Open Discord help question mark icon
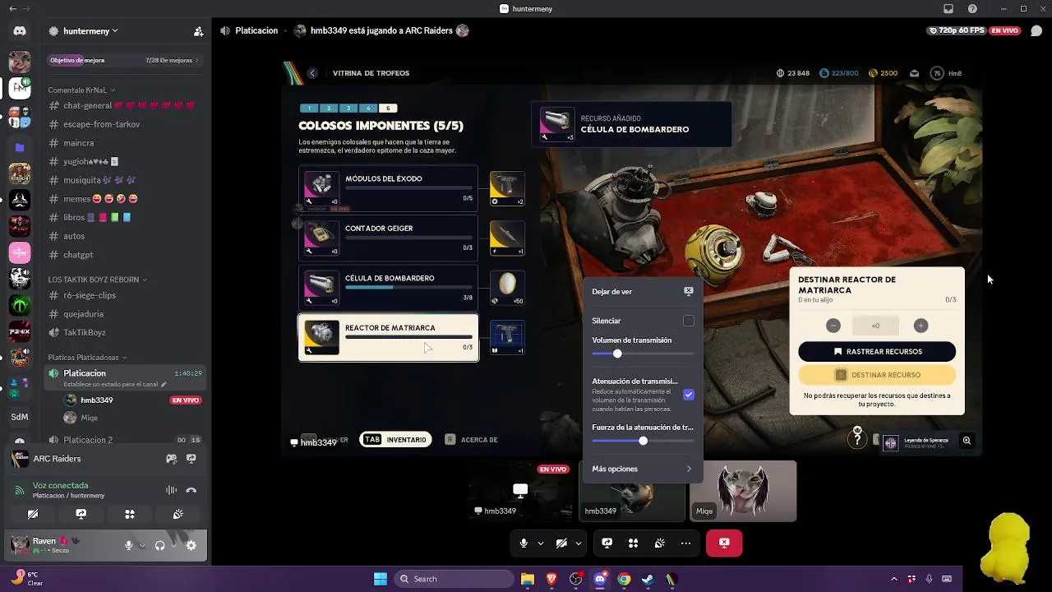 click(973, 8)
